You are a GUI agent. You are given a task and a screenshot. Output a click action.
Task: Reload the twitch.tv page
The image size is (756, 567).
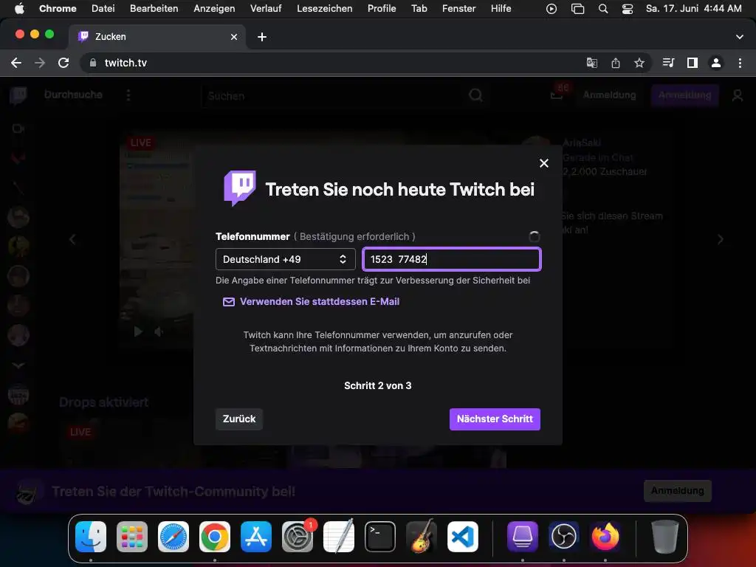[x=63, y=63]
